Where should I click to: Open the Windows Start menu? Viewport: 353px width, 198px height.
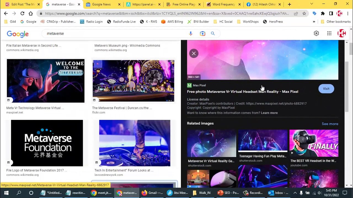(x=6, y=193)
